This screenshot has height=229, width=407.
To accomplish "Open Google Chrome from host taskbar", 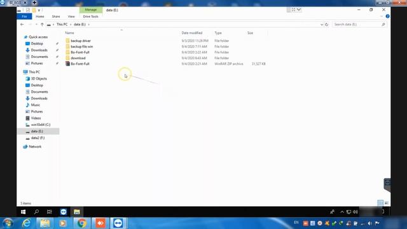I will 81,223.
